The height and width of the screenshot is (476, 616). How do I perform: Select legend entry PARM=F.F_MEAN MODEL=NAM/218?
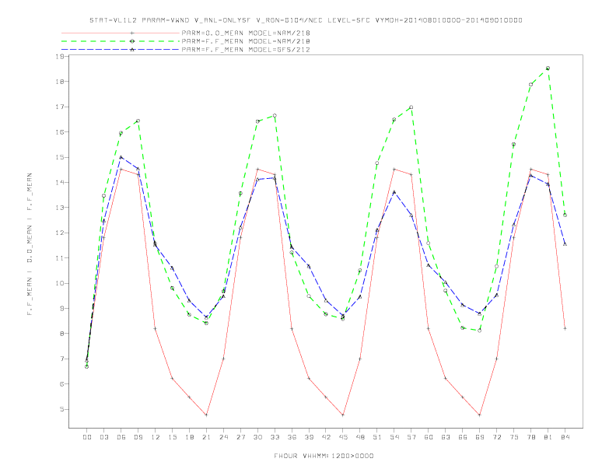pos(246,41)
